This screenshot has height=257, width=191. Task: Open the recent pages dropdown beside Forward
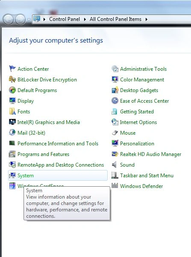tap(29, 19)
